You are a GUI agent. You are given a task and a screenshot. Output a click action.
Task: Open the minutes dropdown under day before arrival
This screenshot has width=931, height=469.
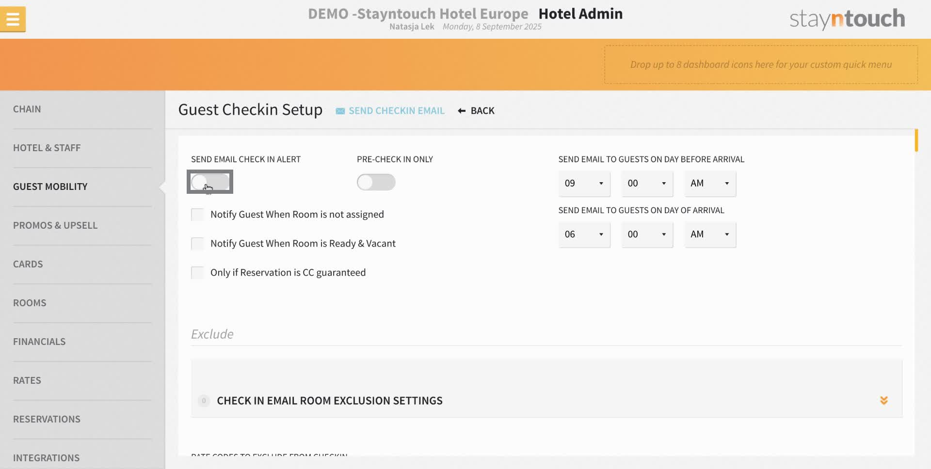pos(647,184)
